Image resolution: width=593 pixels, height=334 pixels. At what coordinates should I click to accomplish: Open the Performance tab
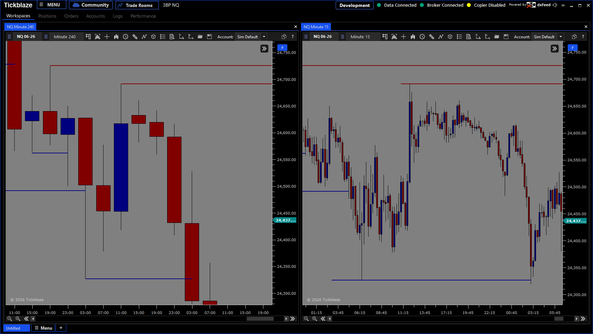(x=143, y=16)
